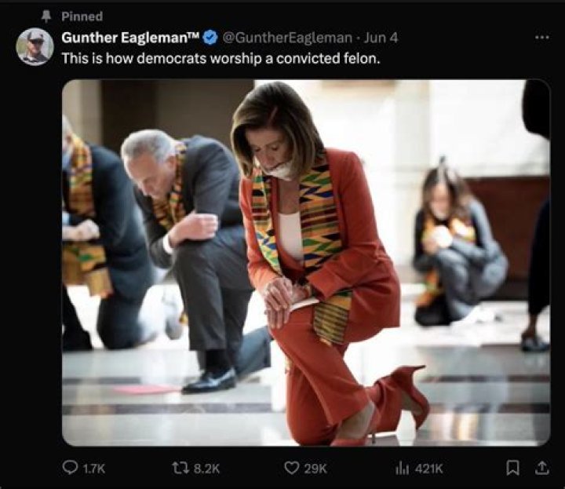This screenshot has width=565, height=489.
Task: Click the pin icon beside Pinned
Action: coord(45,16)
